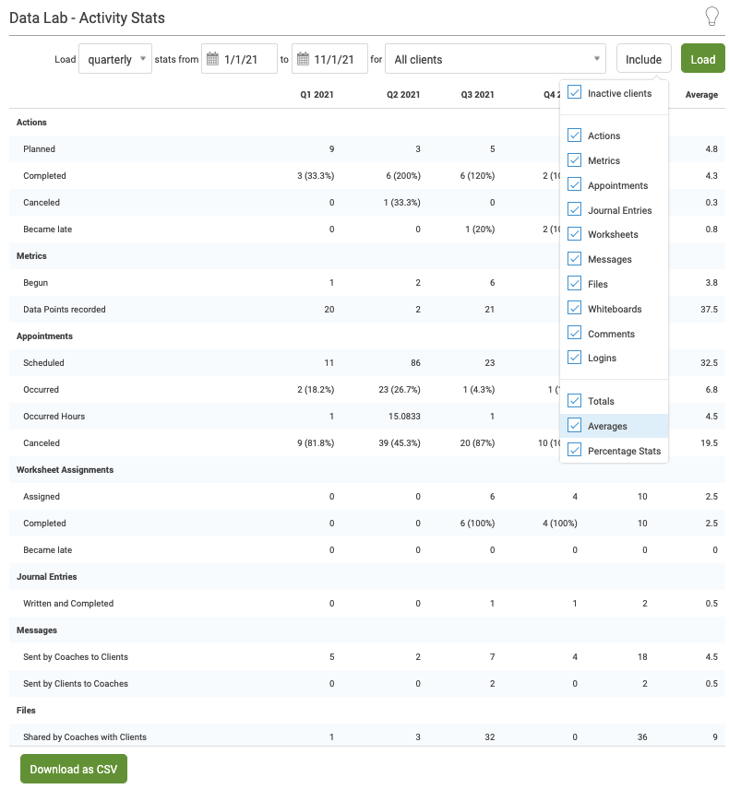The width and height of the screenshot is (729, 789).
Task: Choose the Logins entry in menu
Action: pos(602,358)
